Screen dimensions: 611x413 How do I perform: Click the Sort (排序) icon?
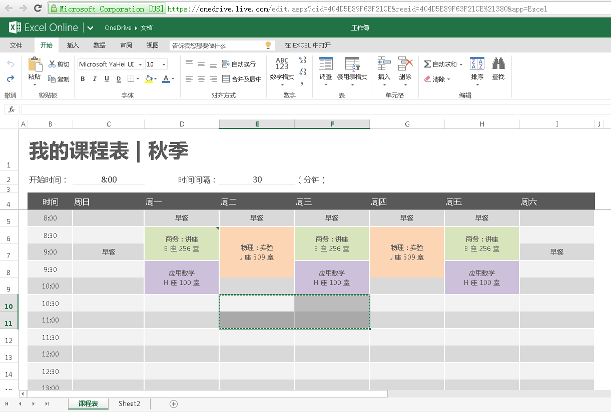click(x=477, y=64)
